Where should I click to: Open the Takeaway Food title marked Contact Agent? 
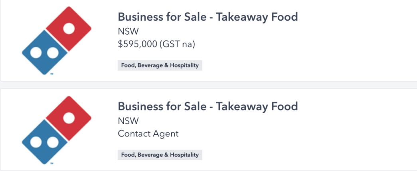click(208, 106)
